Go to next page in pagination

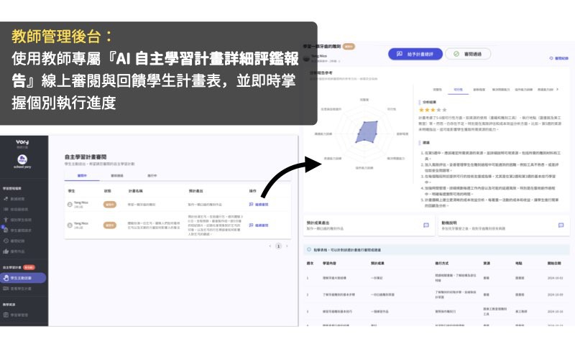pyautogui.click(x=288, y=246)
